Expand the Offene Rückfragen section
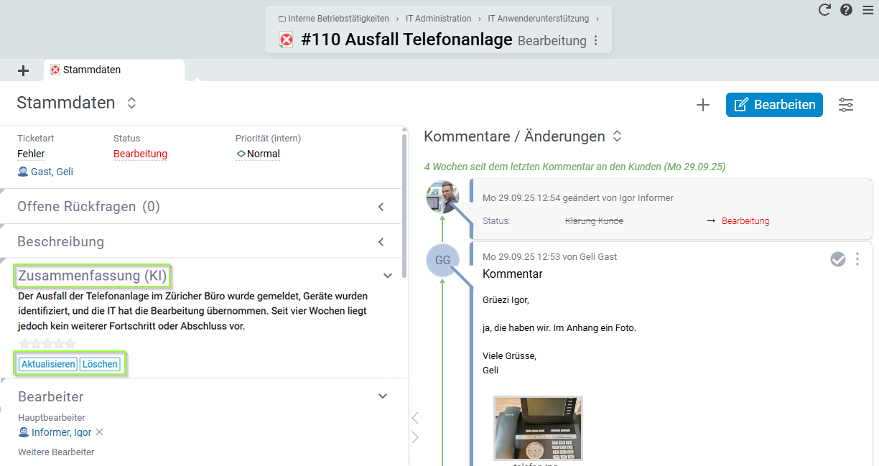The image size is (879, 466). (381, 207)
